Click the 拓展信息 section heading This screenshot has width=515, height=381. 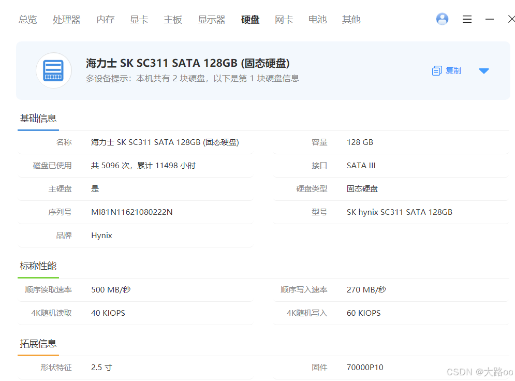[x=38, y=344]
